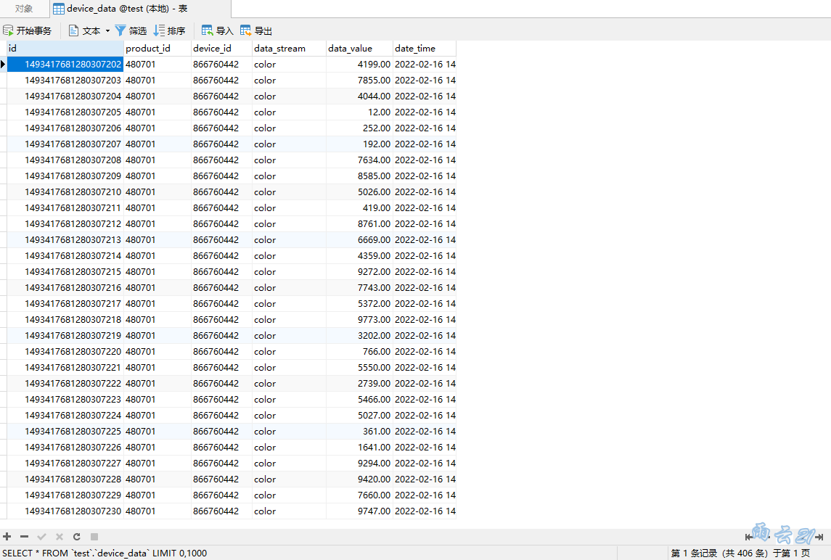This screenshot has height=560, width=831.
Task: Select product_id cell in row 1493417681280307203
Action: pyautogui.click(x=157, y=80)
